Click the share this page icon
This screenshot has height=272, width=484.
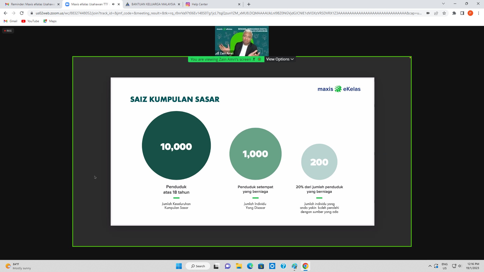point(436,13)
